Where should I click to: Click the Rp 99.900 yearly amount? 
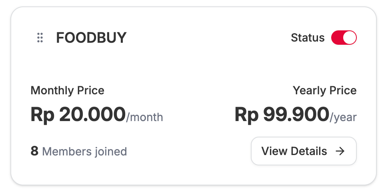282,115
